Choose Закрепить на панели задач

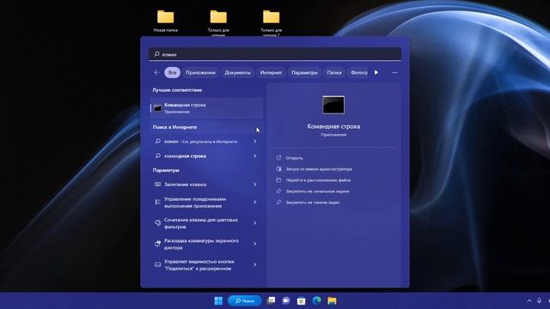tap(313, 203)
